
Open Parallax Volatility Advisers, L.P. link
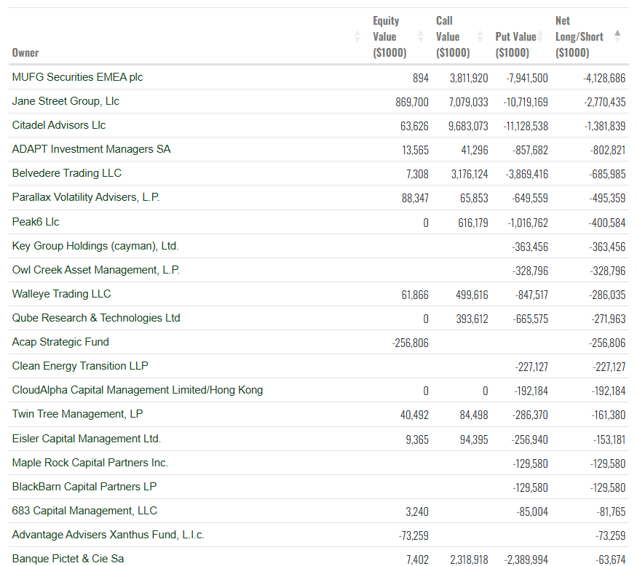tap(85, 197)
